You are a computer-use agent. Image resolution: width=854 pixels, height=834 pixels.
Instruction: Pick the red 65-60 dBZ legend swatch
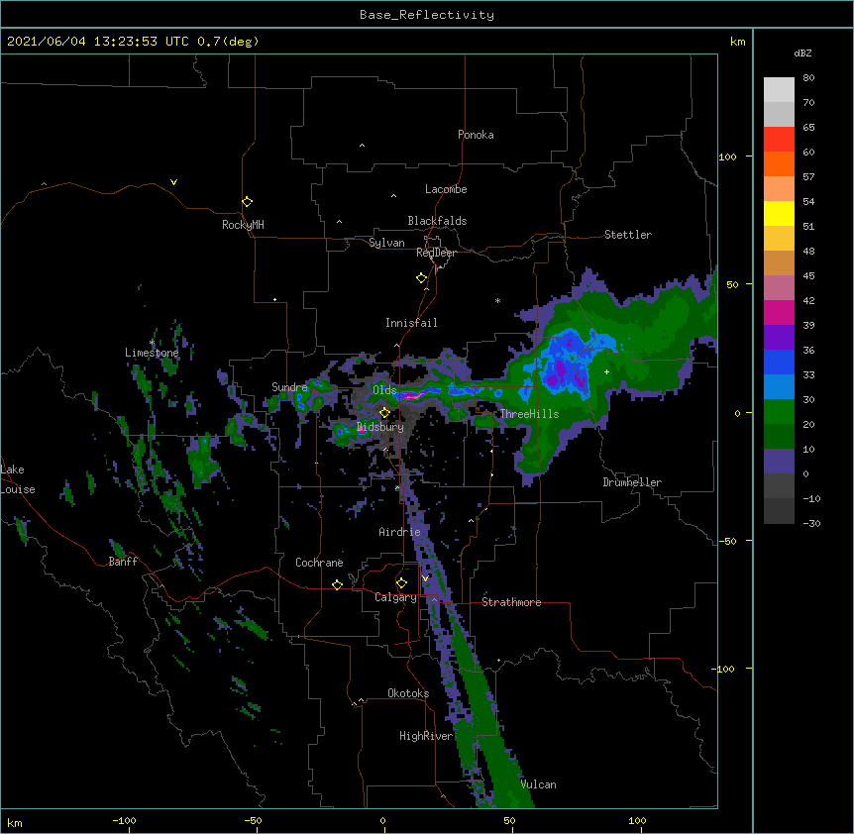click(779, 140)
